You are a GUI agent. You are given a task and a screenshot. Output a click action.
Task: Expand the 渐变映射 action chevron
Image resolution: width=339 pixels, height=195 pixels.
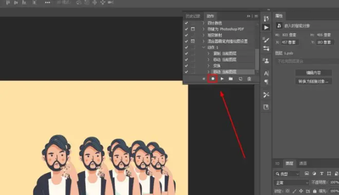point(203,35)
